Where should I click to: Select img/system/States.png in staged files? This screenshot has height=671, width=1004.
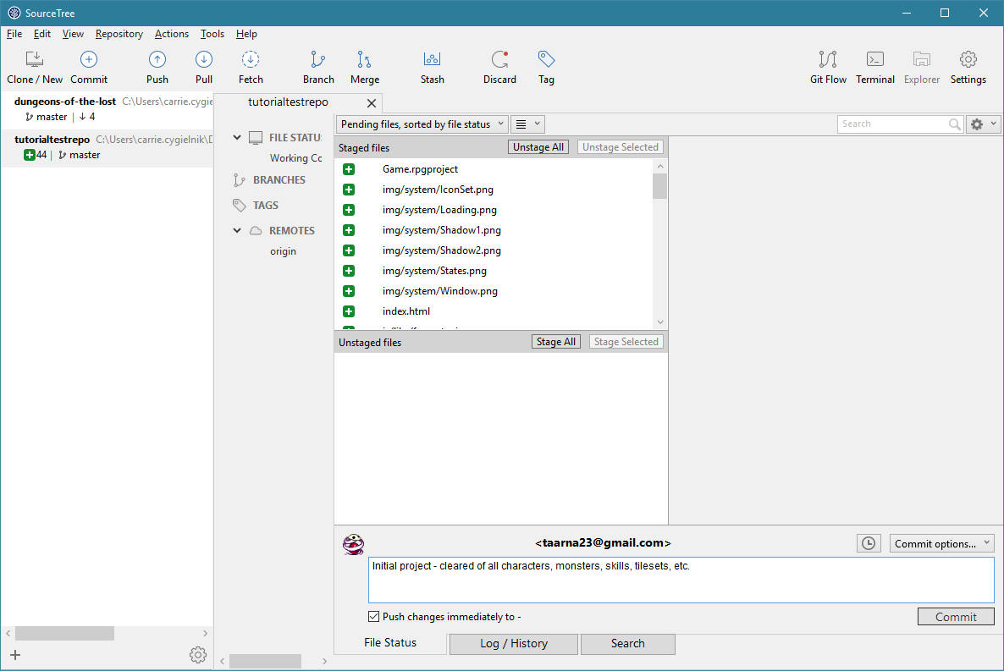pos(435,271)
